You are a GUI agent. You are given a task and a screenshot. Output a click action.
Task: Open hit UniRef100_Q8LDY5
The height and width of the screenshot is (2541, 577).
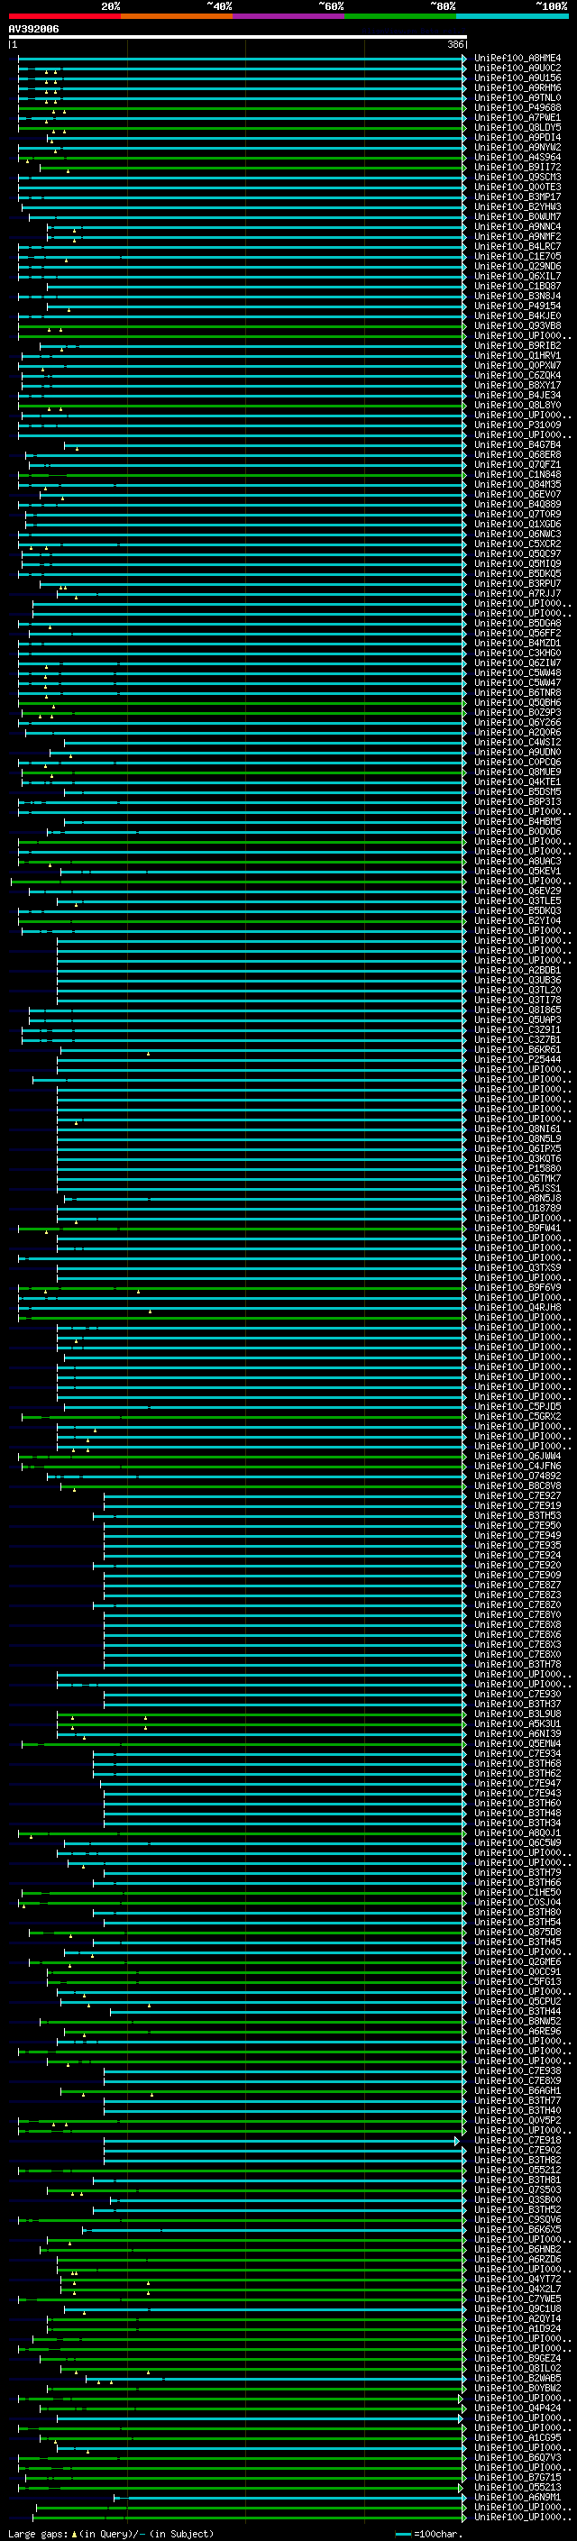(517, 127)
